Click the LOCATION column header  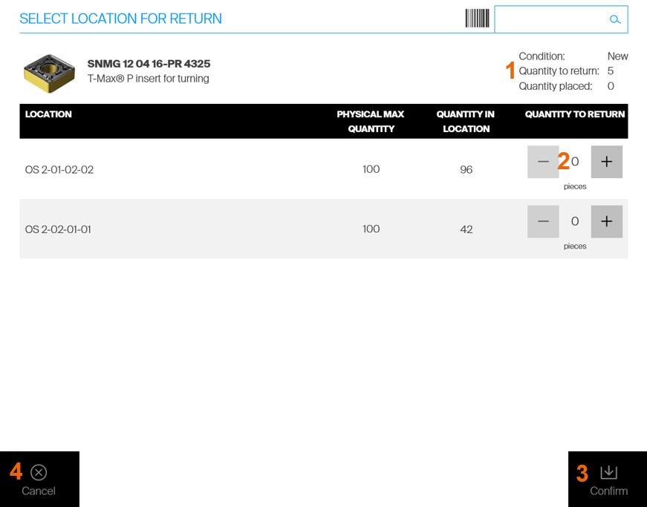[48, 114]
